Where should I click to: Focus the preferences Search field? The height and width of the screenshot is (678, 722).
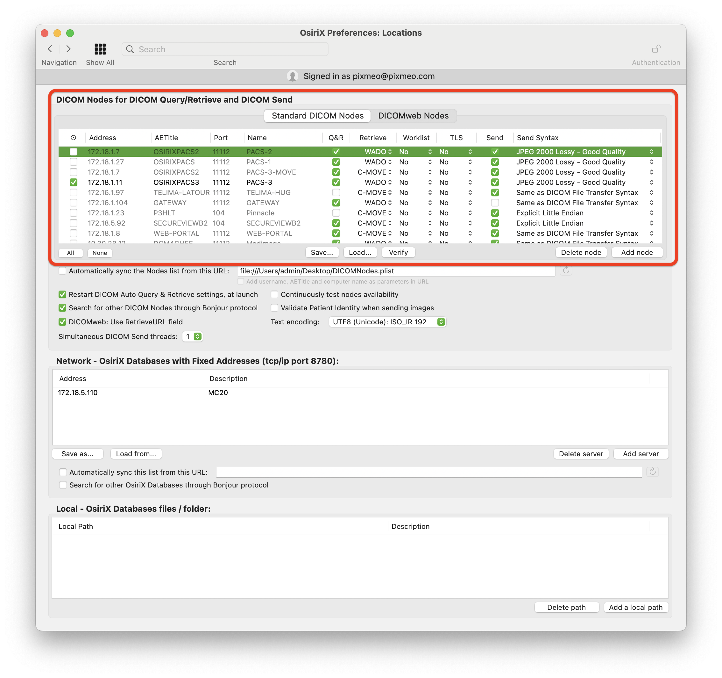pyautogui.click(x=225, y=49)
